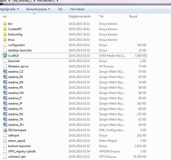Expand breadcrumb arrow after 'the witcher 2'
171x160 pixels.
[x=58, y=1]
